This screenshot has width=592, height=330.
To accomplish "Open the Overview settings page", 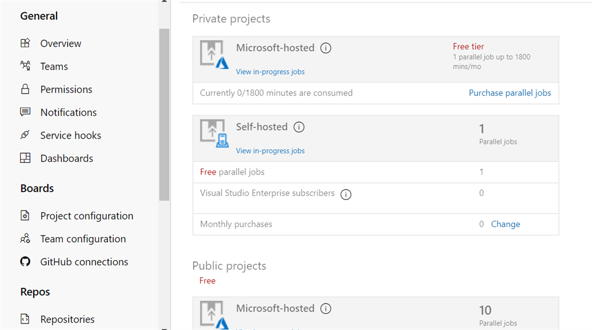I will pyautogui.click(x=61, y=43).
